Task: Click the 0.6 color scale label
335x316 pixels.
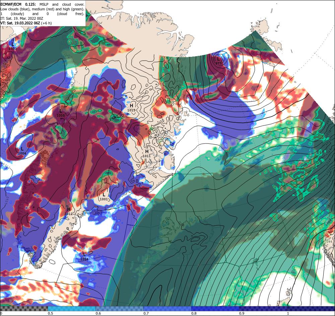Action: 98,313
